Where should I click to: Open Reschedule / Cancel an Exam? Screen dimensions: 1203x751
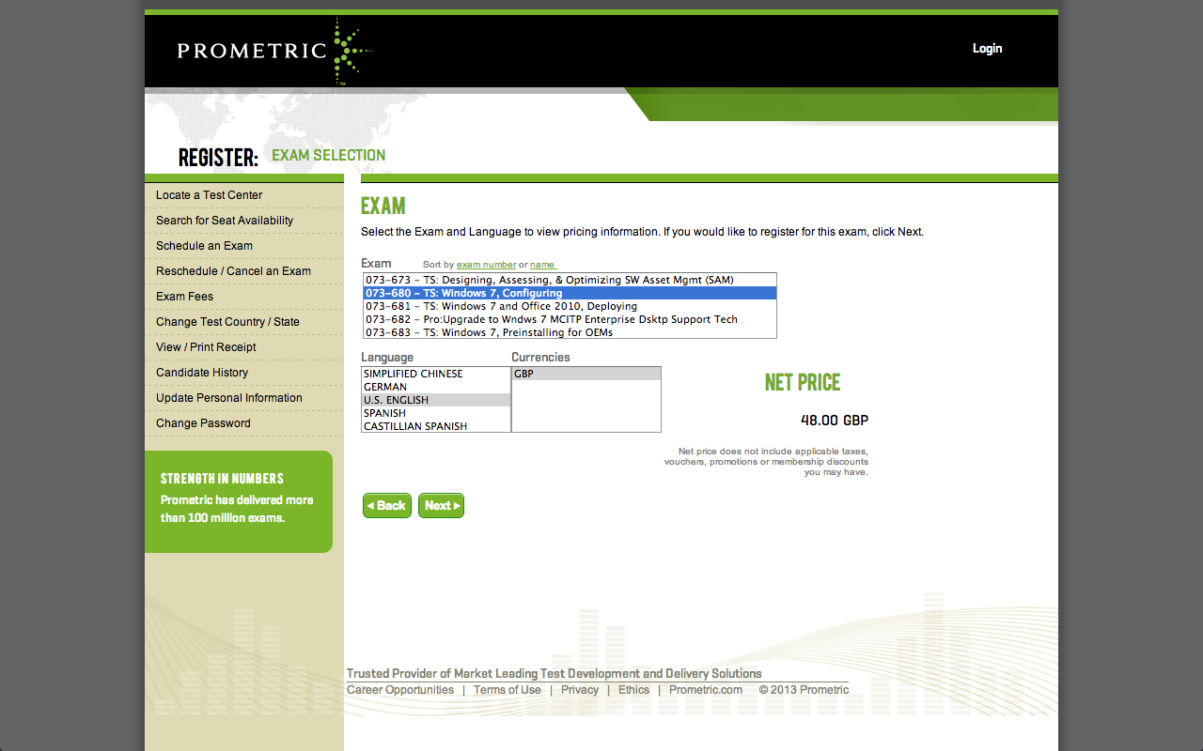(x=233, y=271)
